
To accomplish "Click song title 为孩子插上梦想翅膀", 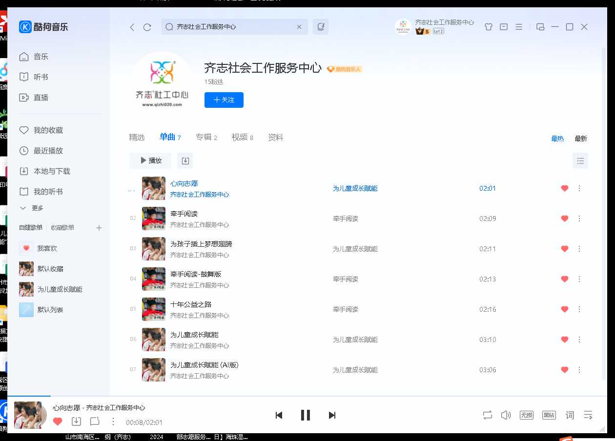I will [x=201, y=244].
